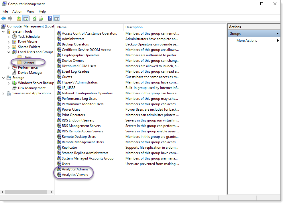Click More Actions in the Actions pane
This screenshot has height=205, width=285.
247,40
